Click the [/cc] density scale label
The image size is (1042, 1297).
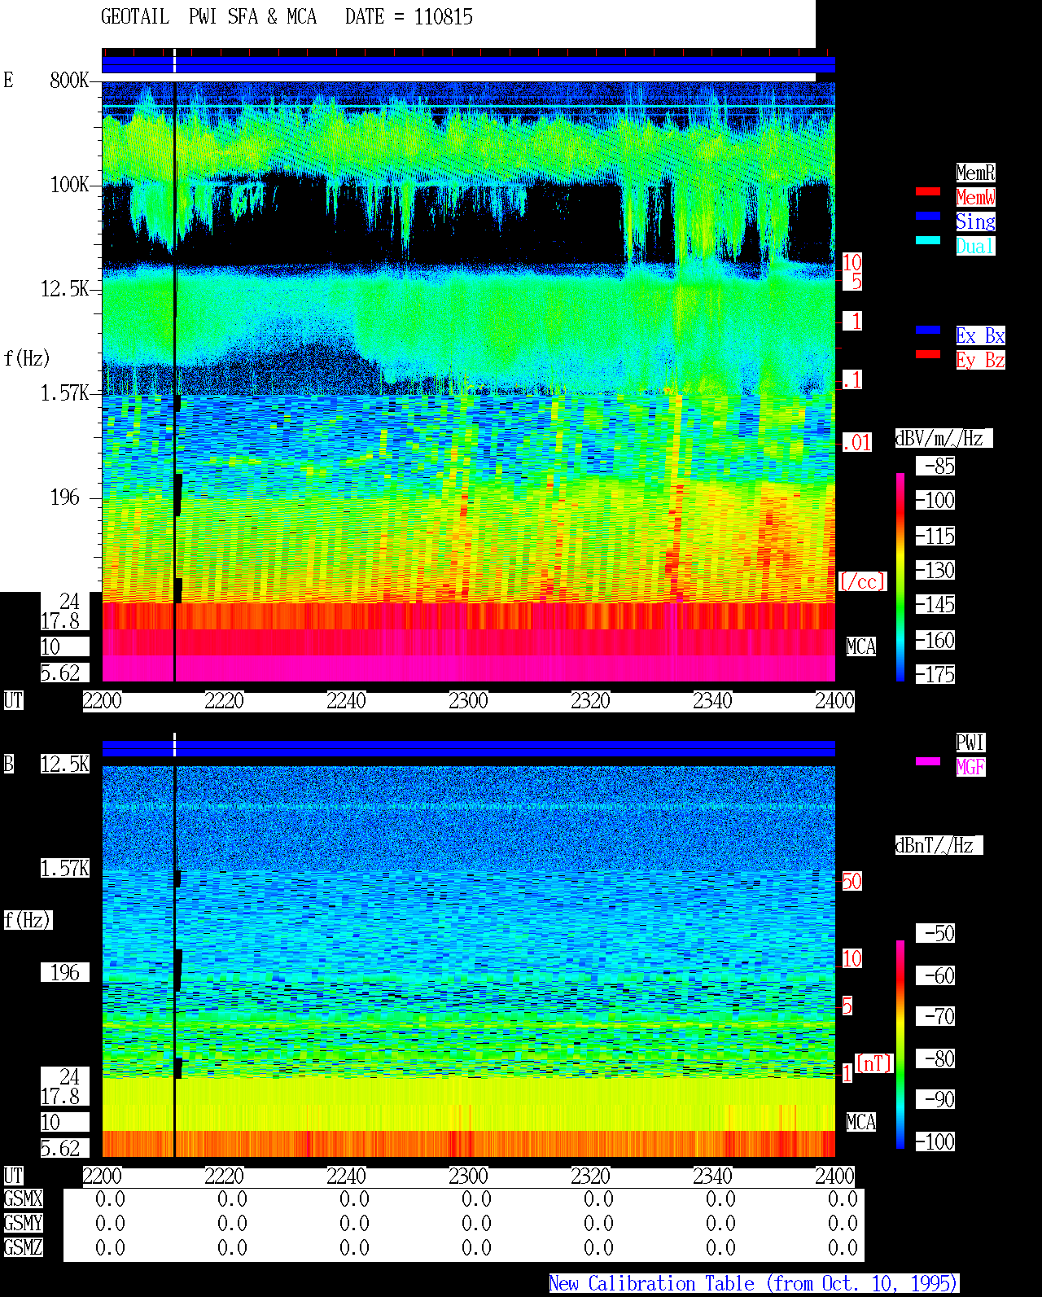(863, 582)
